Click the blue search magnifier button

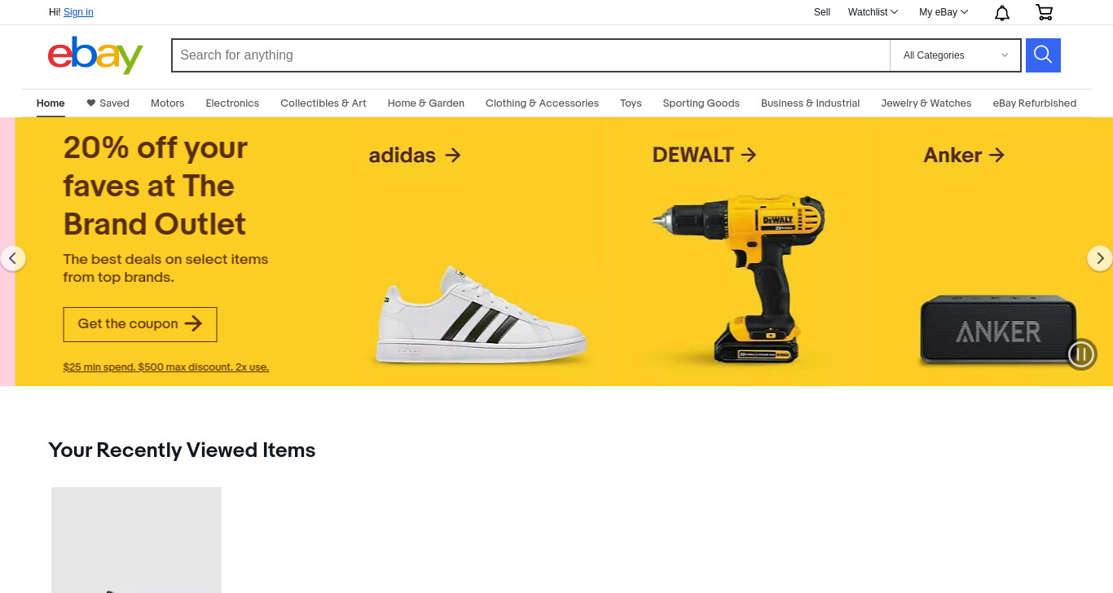point(1043,55)
